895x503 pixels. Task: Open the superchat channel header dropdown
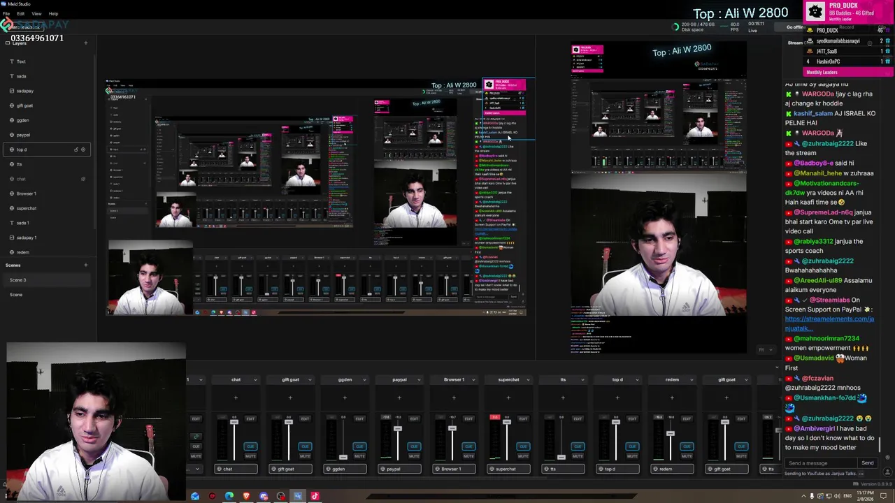pos(528,379)
